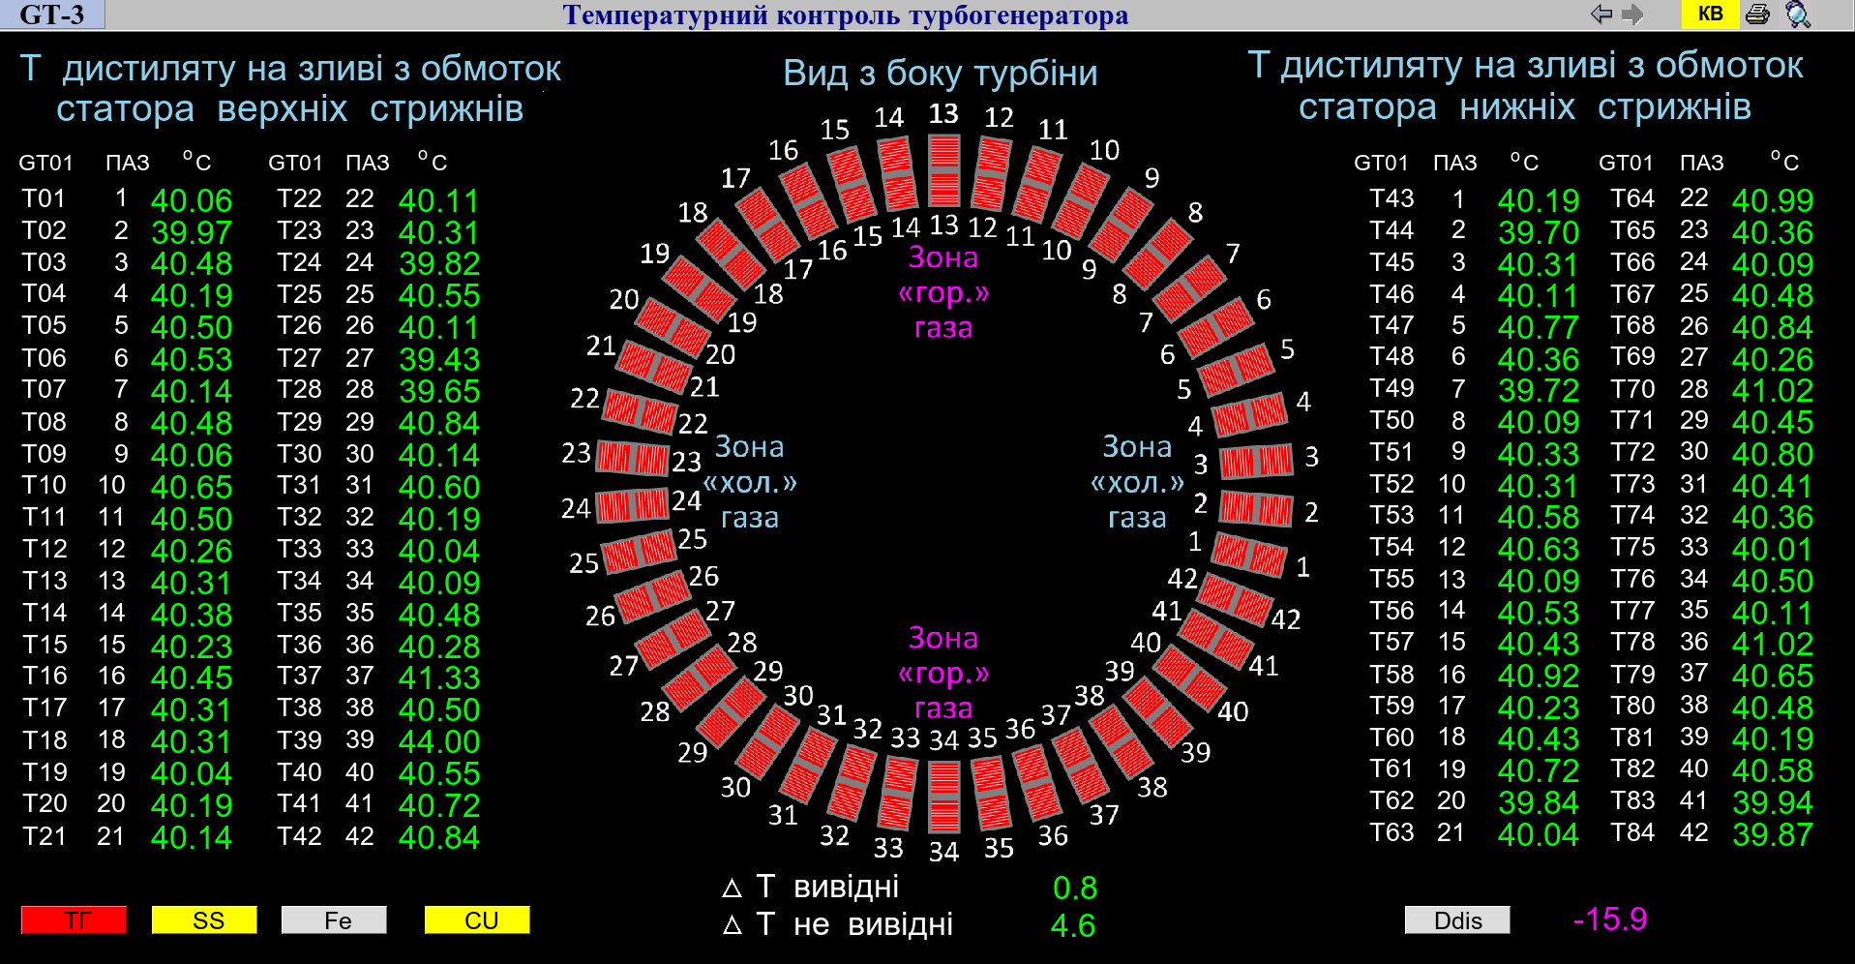The image size is (1855, 964).
Task: Open the red ТГ screen button
Action: tap(74, 919)
